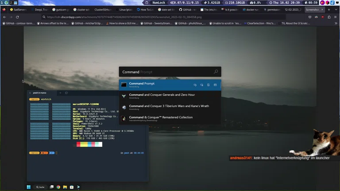Open the GitHub - phuhl/linux bookmark
340x191 pixels.
point(190,23)
